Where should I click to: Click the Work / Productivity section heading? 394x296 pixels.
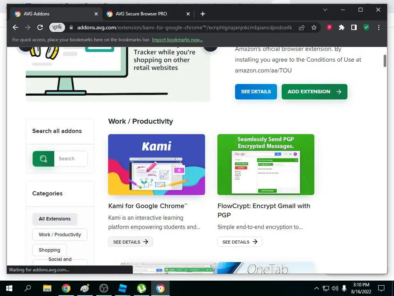click(x=140, y=121)
